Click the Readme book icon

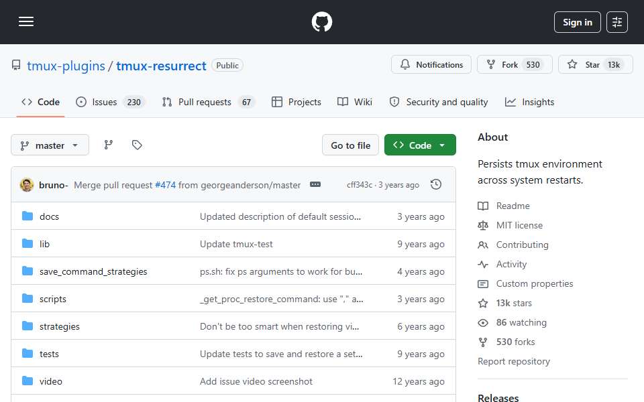pyautogui.click(x=483, y=206)
